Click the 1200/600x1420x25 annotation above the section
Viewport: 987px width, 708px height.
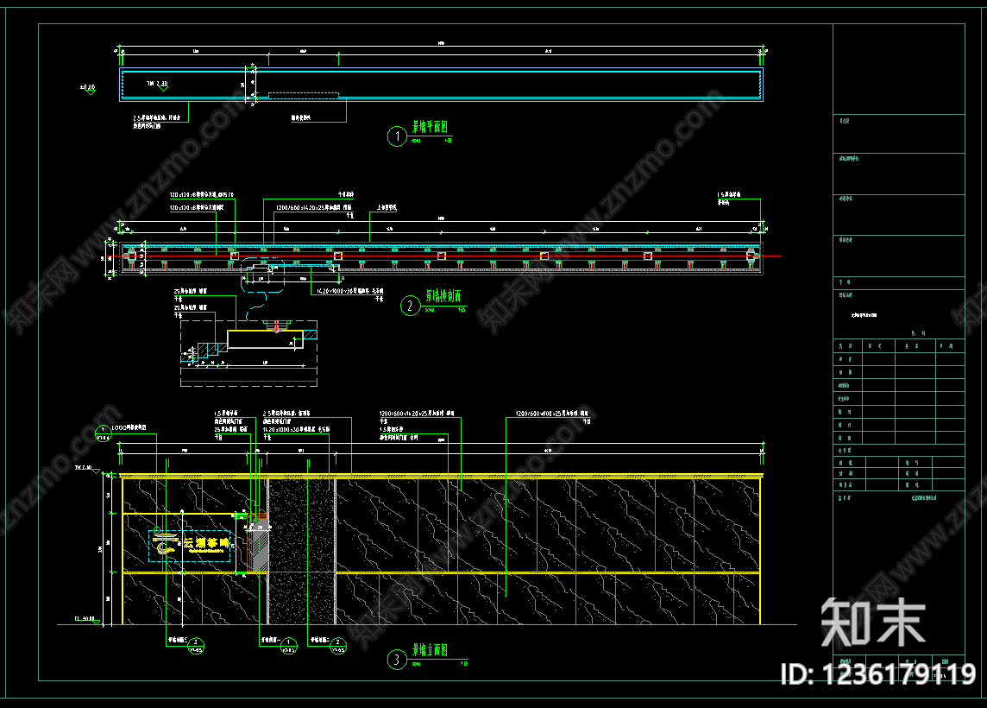(313, 207)
